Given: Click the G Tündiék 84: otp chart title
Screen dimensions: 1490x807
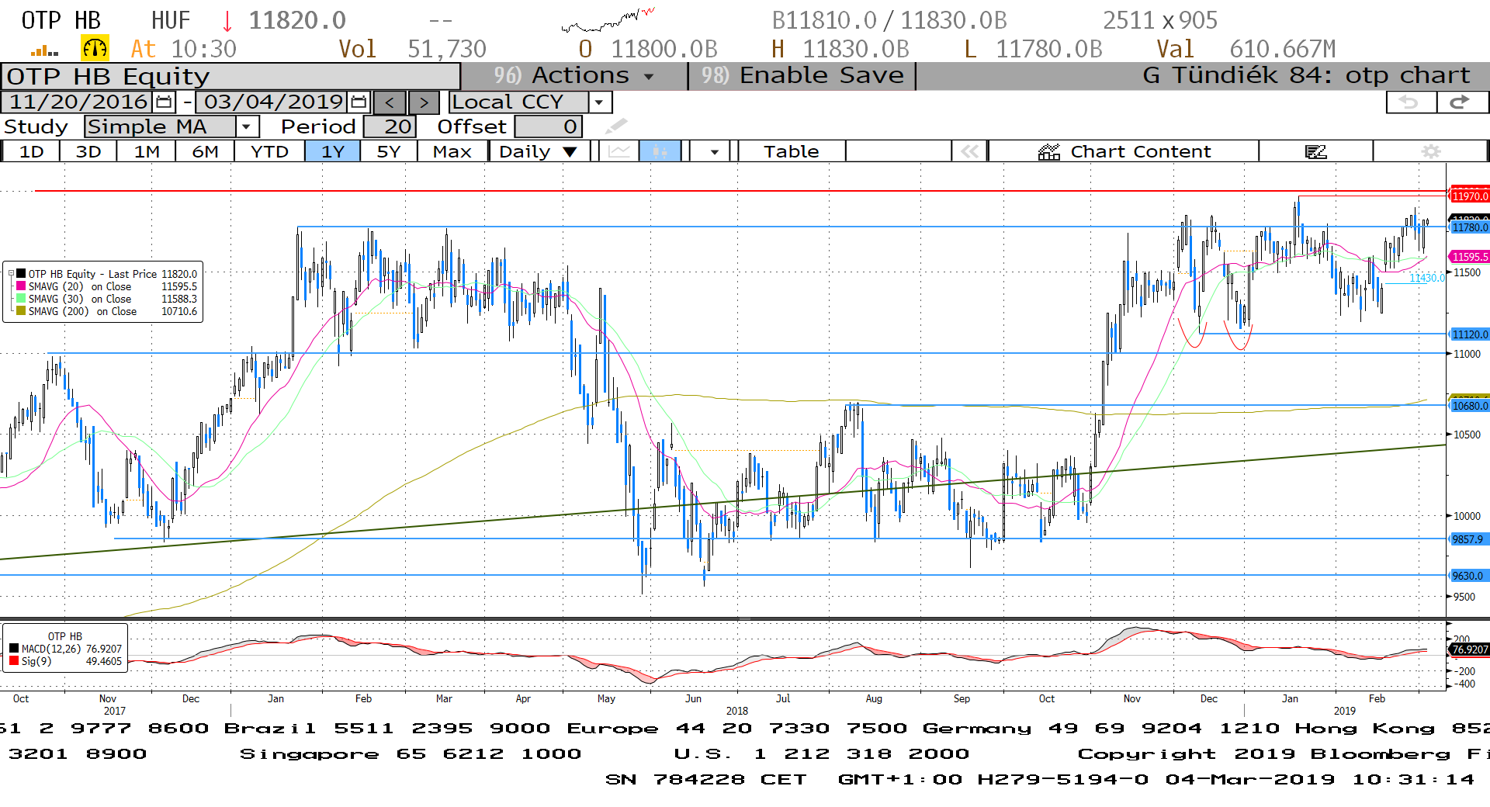Looking at the screenshot, I should tap(1306, 76).
